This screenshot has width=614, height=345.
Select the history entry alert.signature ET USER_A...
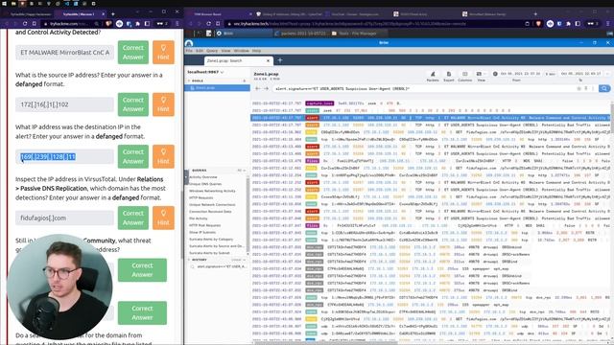point(222,266)
